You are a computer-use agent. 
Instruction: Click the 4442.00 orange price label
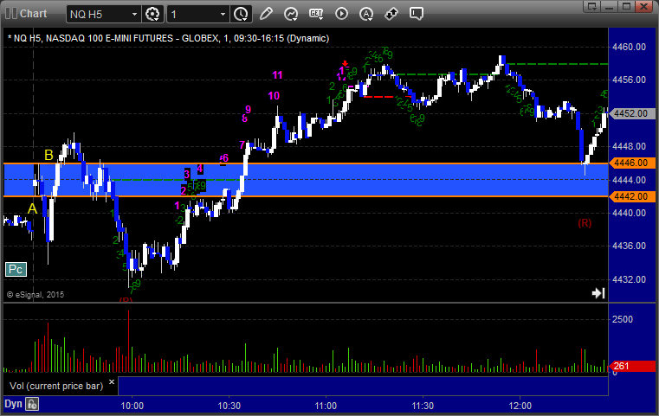coord(631,196)
